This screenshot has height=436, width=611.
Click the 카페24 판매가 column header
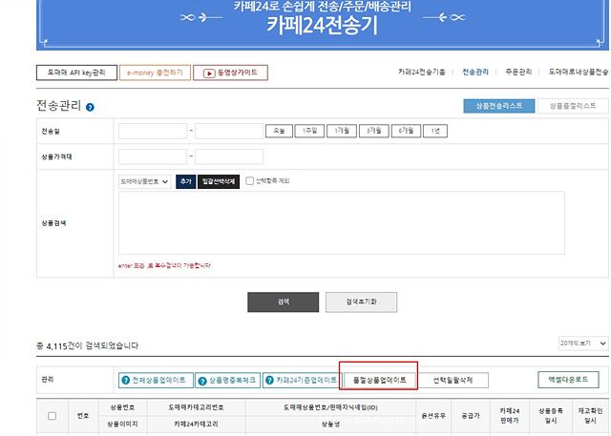pyautogui.click(x=510, y=416)
